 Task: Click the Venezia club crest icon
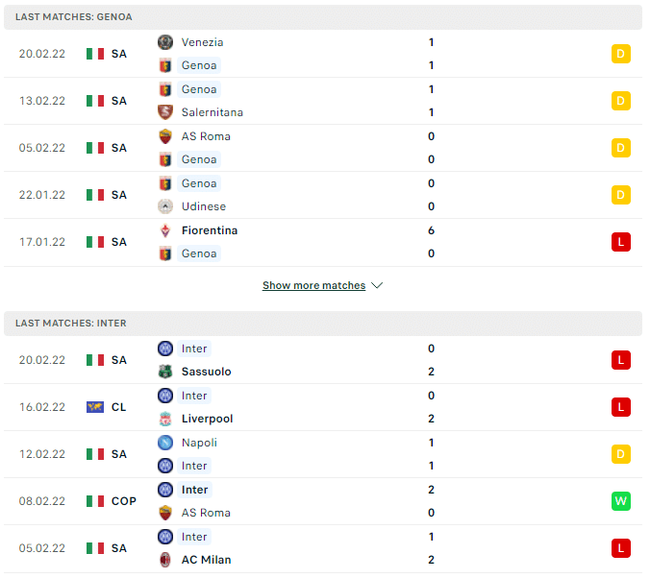(166, 42)
